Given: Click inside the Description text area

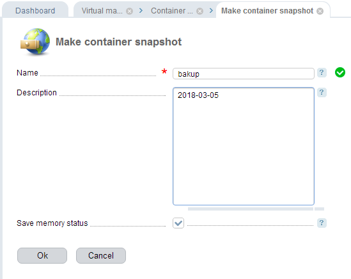Looking at the screenshot, I should click(x=244, y=146).
